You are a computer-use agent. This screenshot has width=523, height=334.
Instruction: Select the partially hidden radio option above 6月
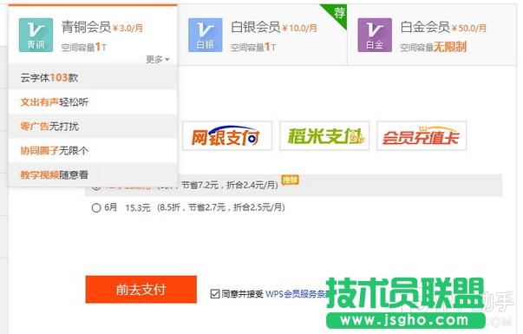click(96, 187)
